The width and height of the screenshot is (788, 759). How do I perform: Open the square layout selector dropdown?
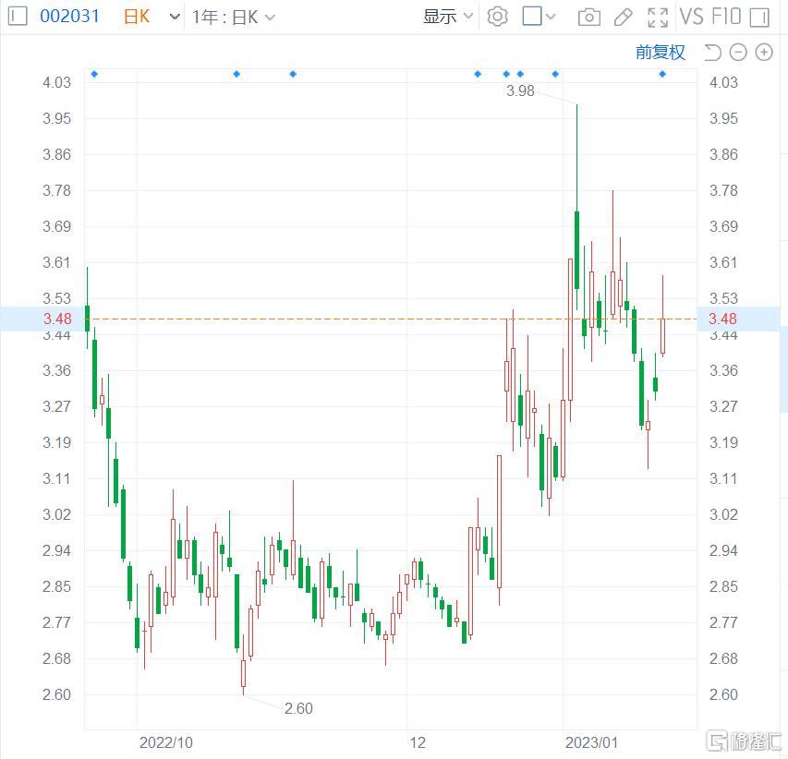coord(539,17)
